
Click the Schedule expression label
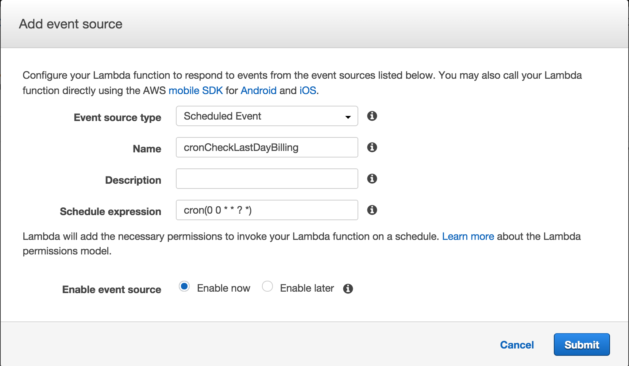[x=111, y=211]
